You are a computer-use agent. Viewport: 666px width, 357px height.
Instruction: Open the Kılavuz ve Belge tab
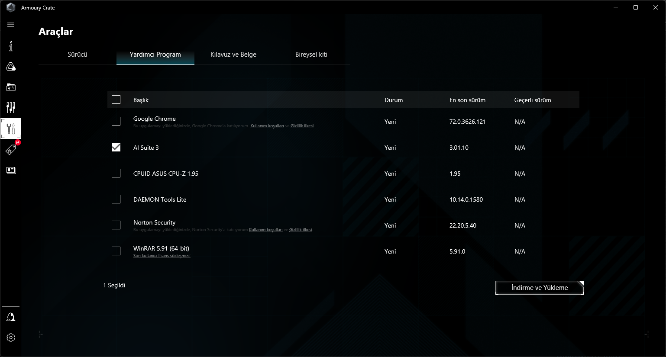(233, 55)
